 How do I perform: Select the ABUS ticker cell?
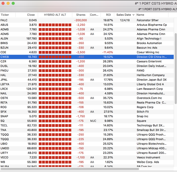[x=4, y=25]
